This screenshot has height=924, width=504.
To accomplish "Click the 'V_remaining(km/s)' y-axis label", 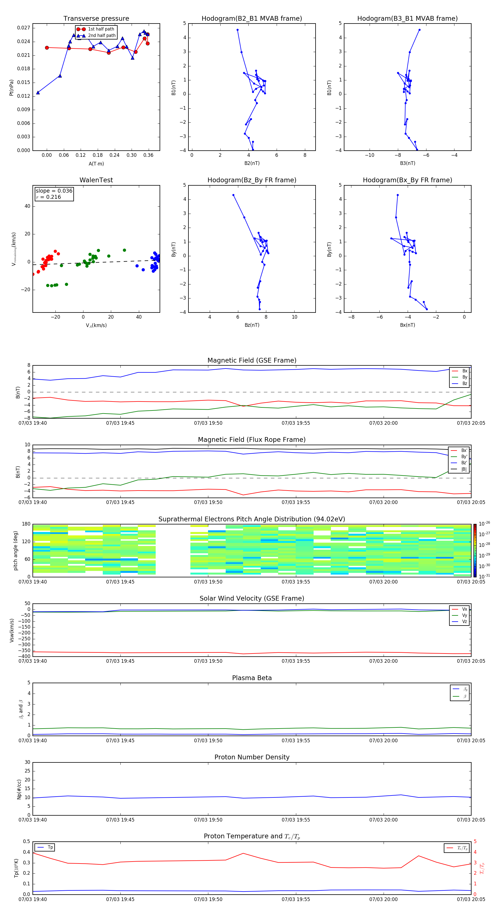I will [x=14, y=249].
